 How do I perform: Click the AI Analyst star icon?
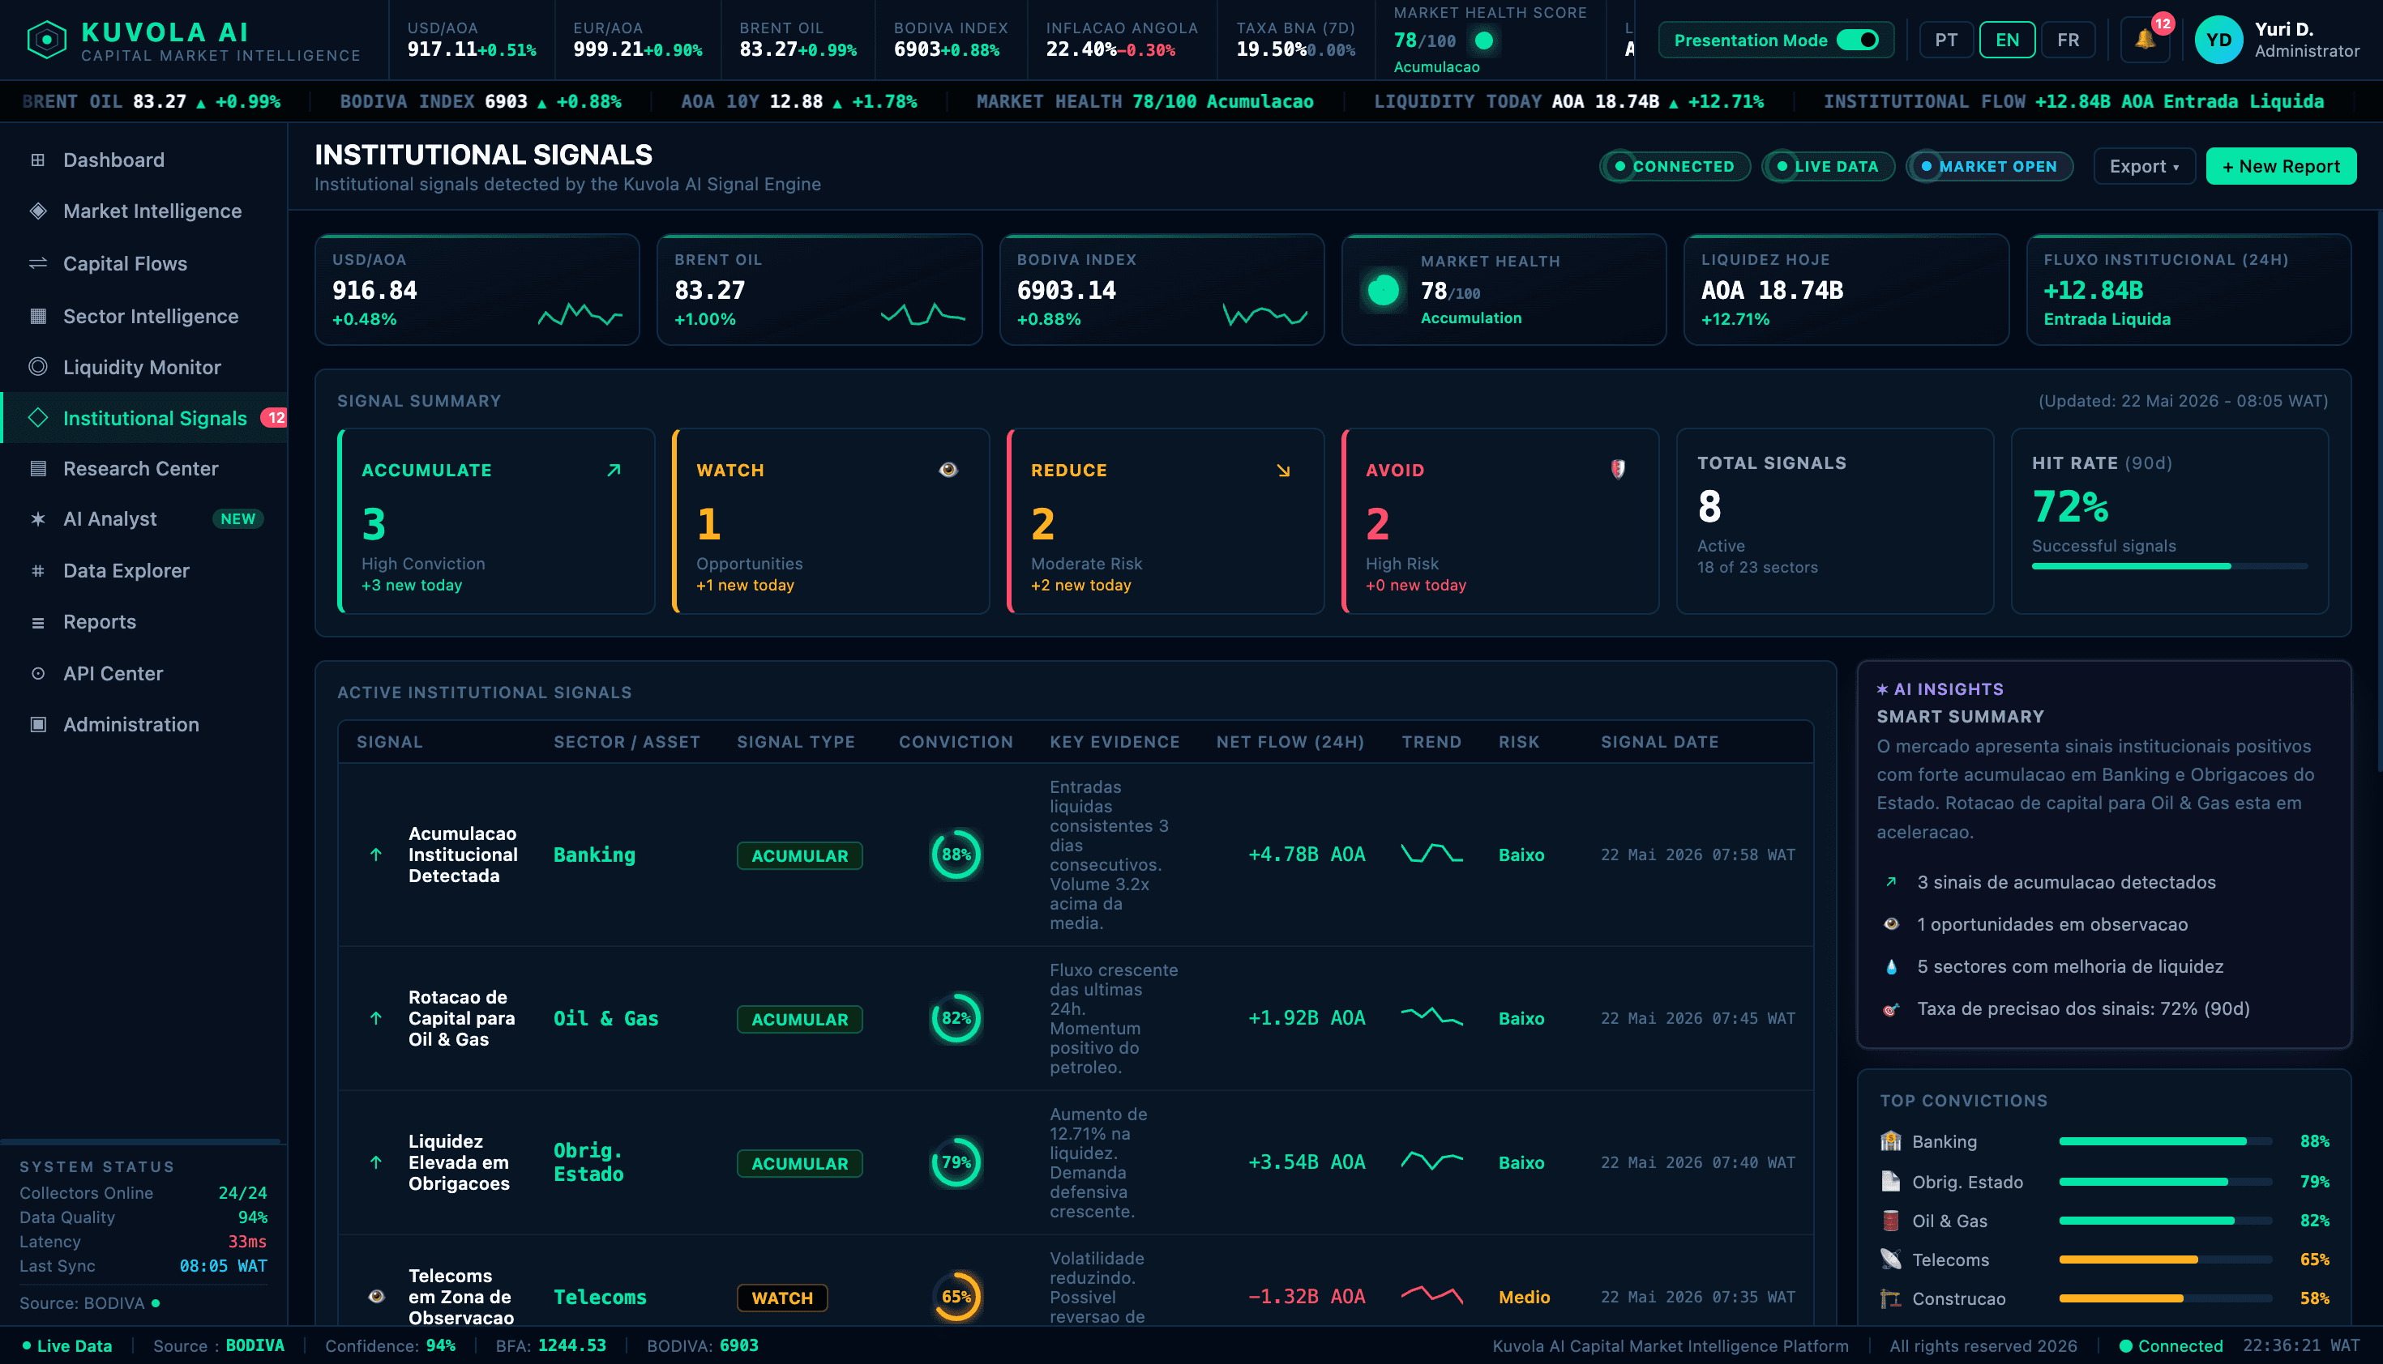click(37, 519)
